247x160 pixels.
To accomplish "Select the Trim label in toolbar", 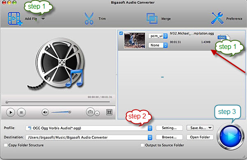I will coord(102,19).
